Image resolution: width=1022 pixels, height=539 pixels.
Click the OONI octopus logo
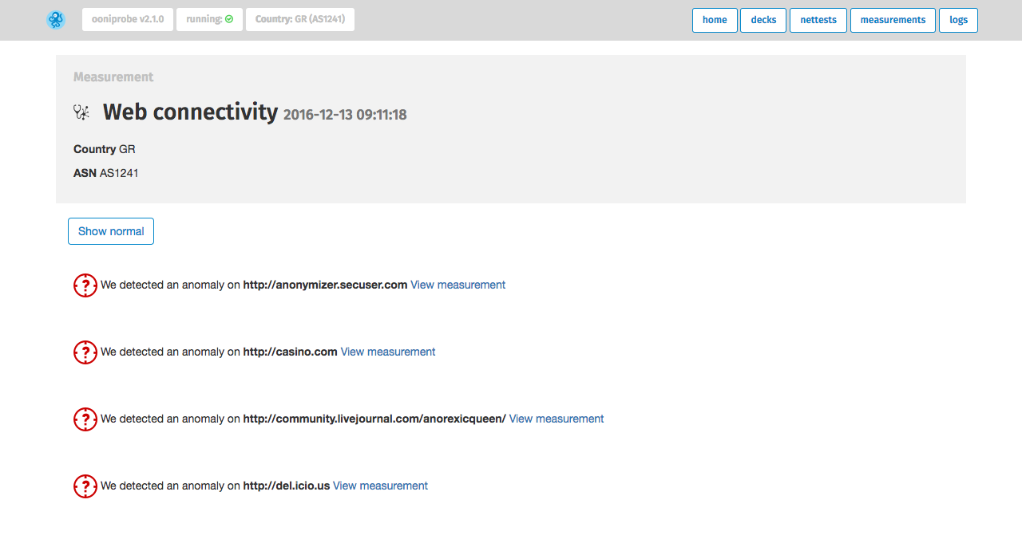(56, 20)
